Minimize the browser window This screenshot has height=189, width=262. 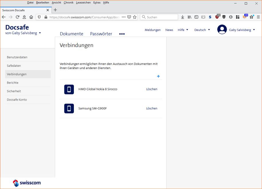235,3
